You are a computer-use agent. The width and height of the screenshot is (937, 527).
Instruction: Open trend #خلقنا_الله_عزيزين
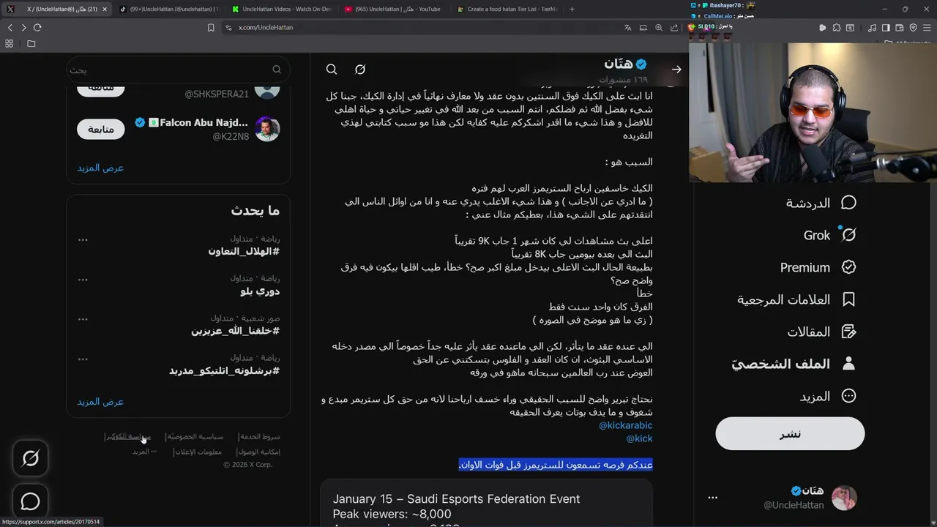235,331
